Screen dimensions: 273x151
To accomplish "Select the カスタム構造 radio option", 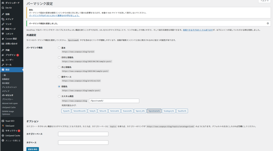I will (59, 96).
